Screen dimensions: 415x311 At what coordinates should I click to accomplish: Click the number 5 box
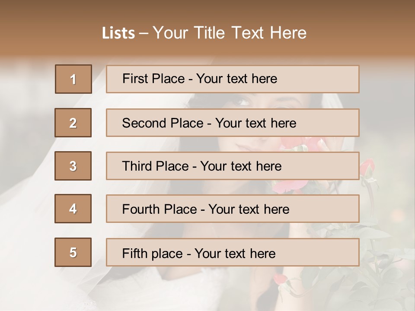pos(73,252)
